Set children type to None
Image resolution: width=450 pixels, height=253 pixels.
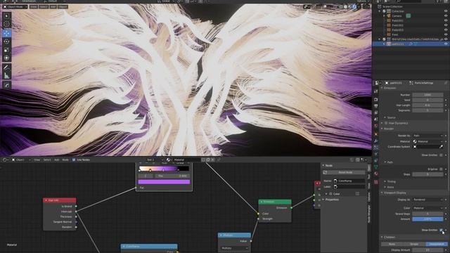click(x=392, y=244)
